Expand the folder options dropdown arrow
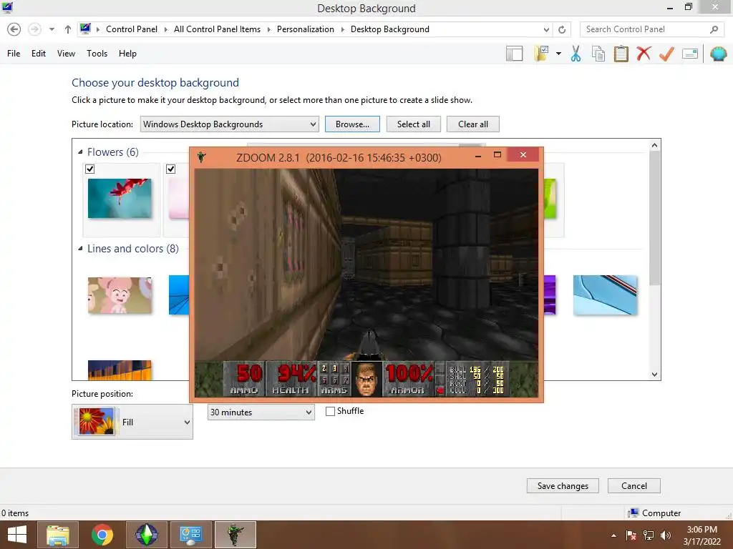The width and height of the screenshot is (733, 549). point(558,54)
